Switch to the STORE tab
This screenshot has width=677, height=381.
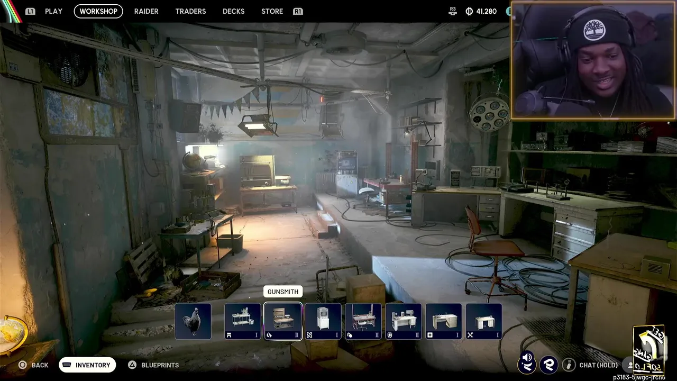272,11
